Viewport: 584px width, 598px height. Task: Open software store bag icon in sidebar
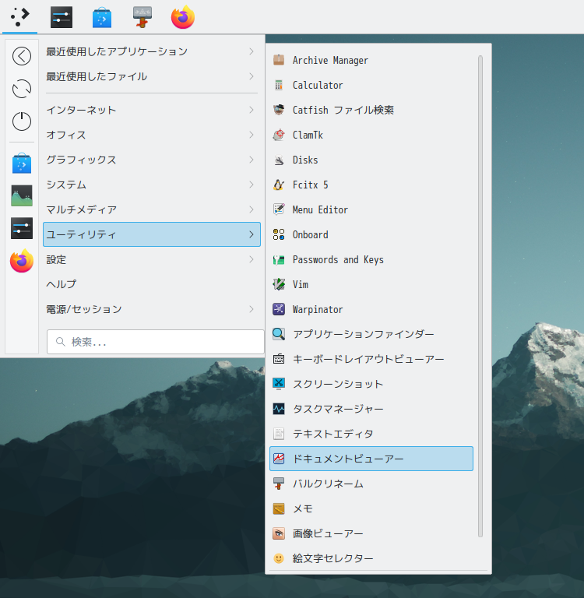coord(22,164)
